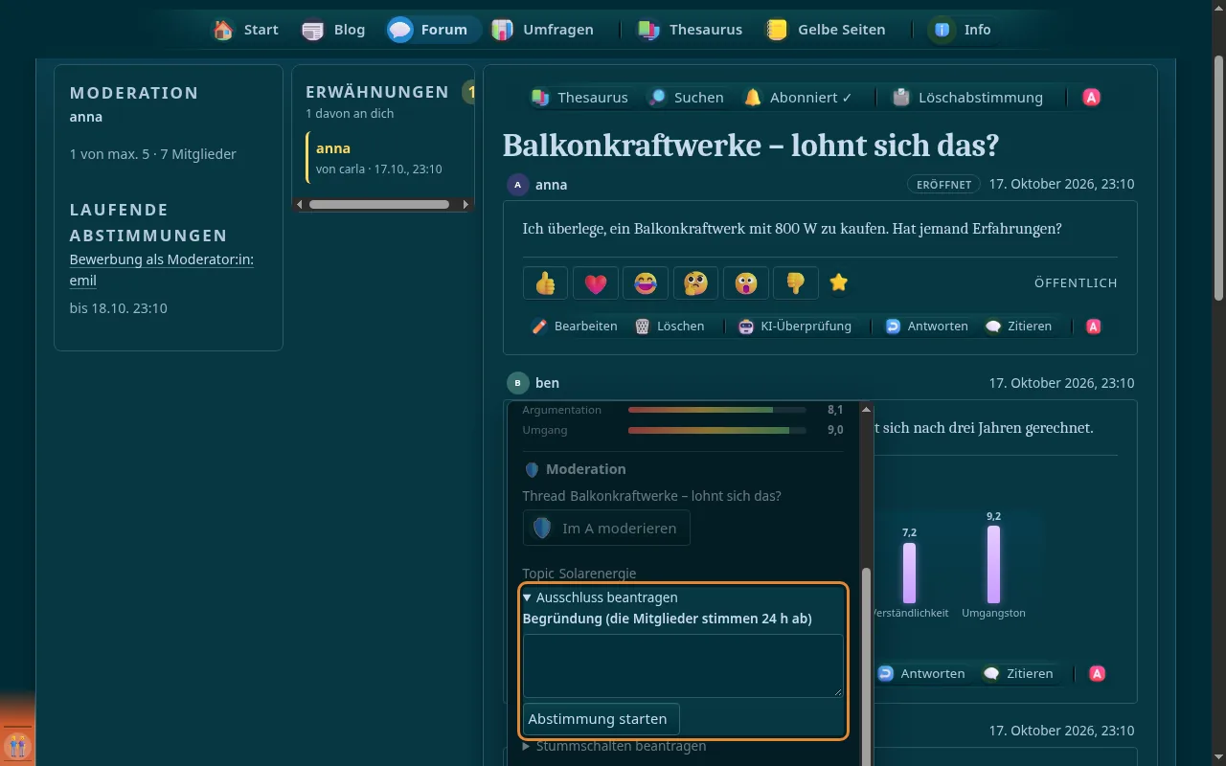1226x766 pixels.
Task: Click the pink A icon in thread toolbar
Action: click(x=1091, y=98)
